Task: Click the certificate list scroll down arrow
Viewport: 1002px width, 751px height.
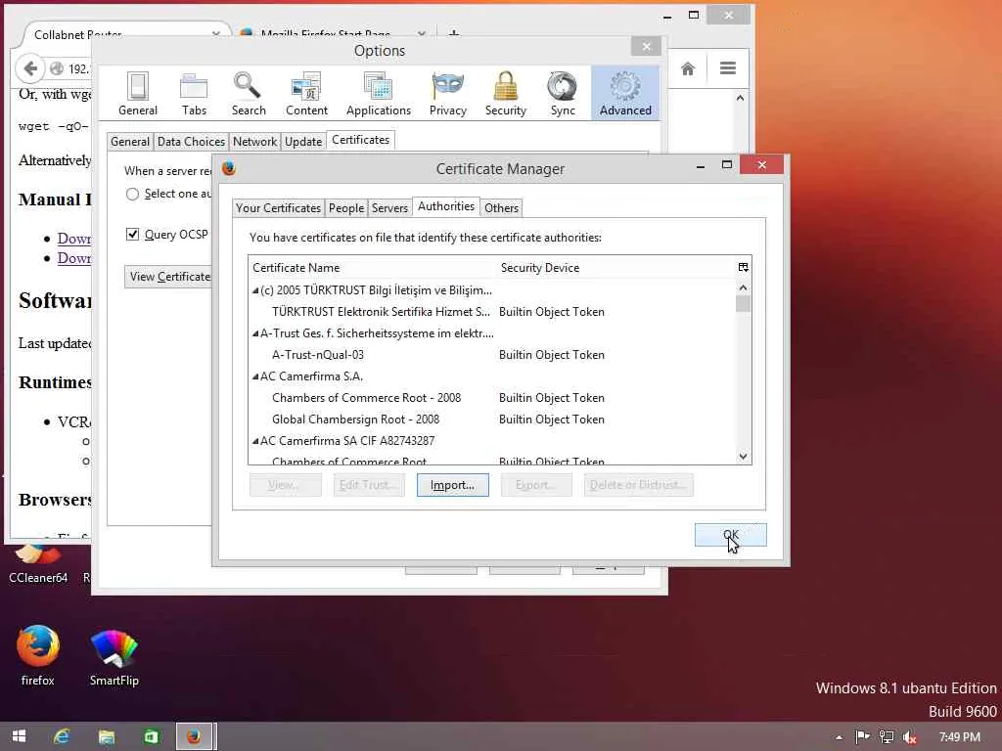Action: click(x=744, y=456)
